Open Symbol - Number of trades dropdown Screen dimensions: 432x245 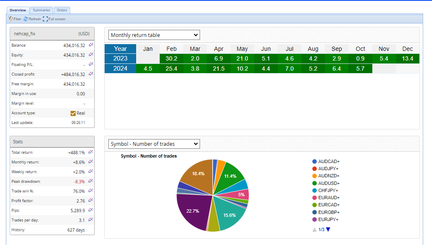(154, 144)
